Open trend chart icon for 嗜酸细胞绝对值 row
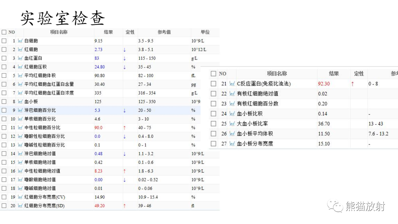 pyautogui.click(x=20, y=180)
